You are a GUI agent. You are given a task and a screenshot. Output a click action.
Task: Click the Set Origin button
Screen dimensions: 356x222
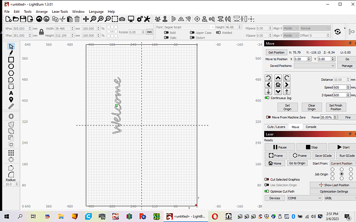(x=287, y=107)
